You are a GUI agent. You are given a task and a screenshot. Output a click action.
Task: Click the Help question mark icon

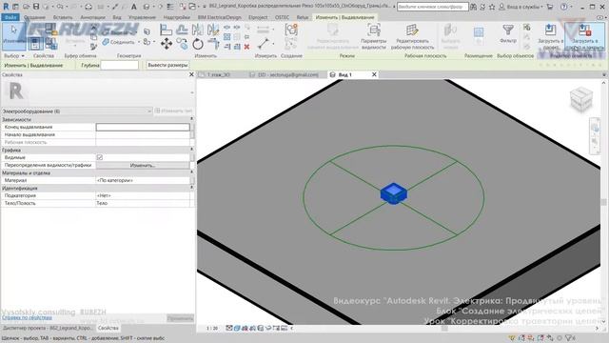[x=564, y=7]
